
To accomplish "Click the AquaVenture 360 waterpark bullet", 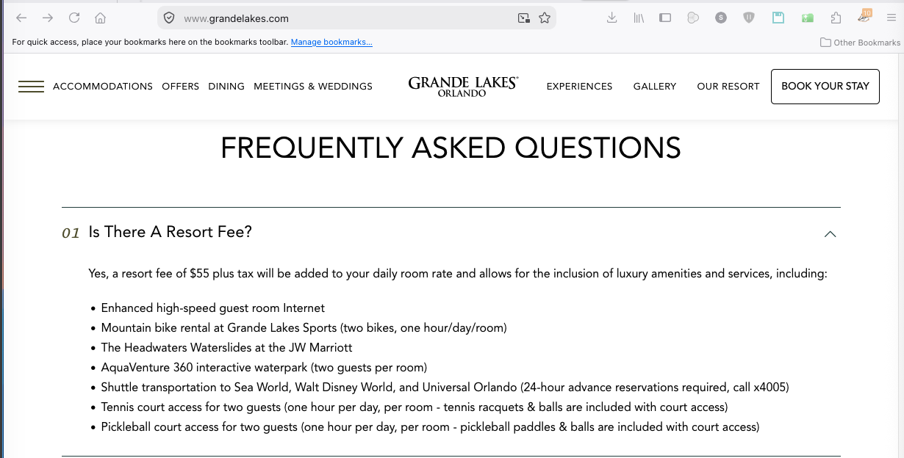I will tap(264, 368).
